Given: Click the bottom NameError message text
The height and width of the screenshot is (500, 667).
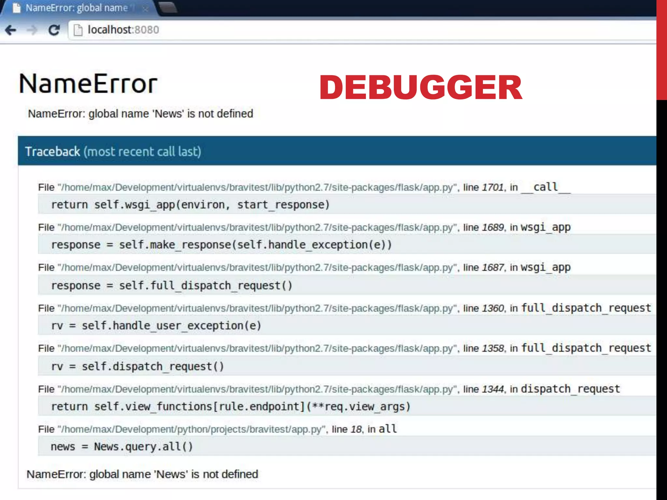Looking at the screenshot, I should (142, 474).
